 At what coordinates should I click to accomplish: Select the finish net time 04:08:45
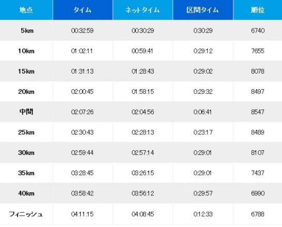coord(143,214)
